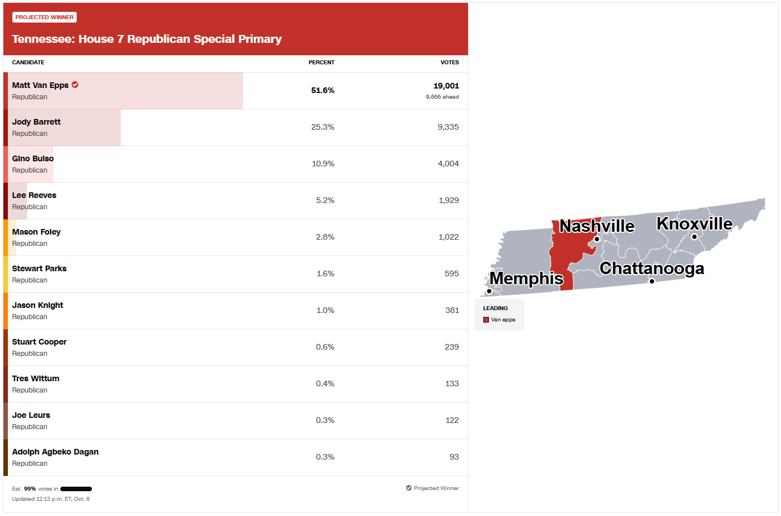Click the winner checkmark beside Matt Van Epps
Image resolution: width=781 pixels, height=516 pixels.
coord(75,85)
